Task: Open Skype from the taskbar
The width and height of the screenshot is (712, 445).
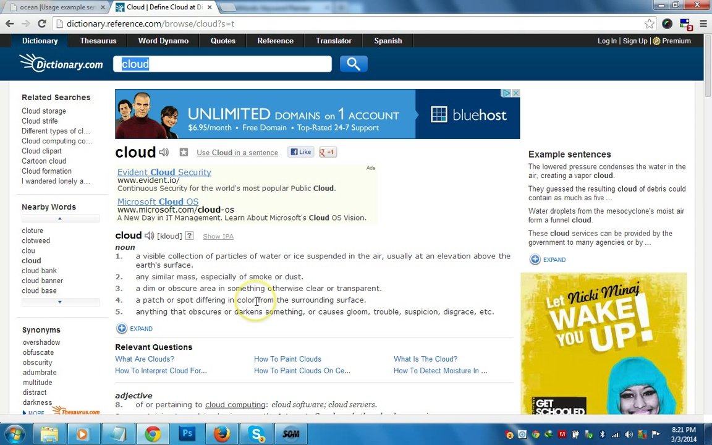Action: pyautogui.click(x=256, y=434)
